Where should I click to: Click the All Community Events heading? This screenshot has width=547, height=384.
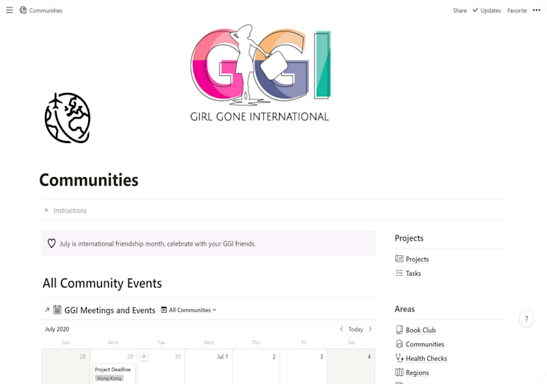[102, 283]
